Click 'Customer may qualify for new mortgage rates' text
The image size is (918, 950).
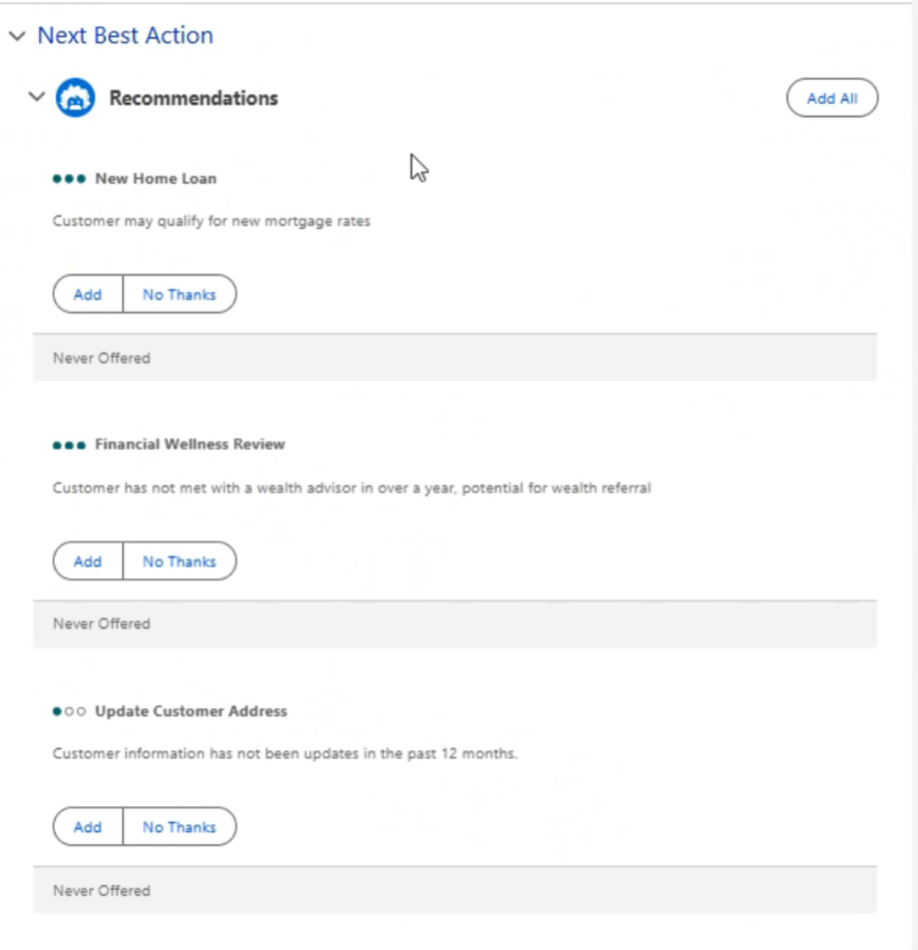[x=211, y=222]
